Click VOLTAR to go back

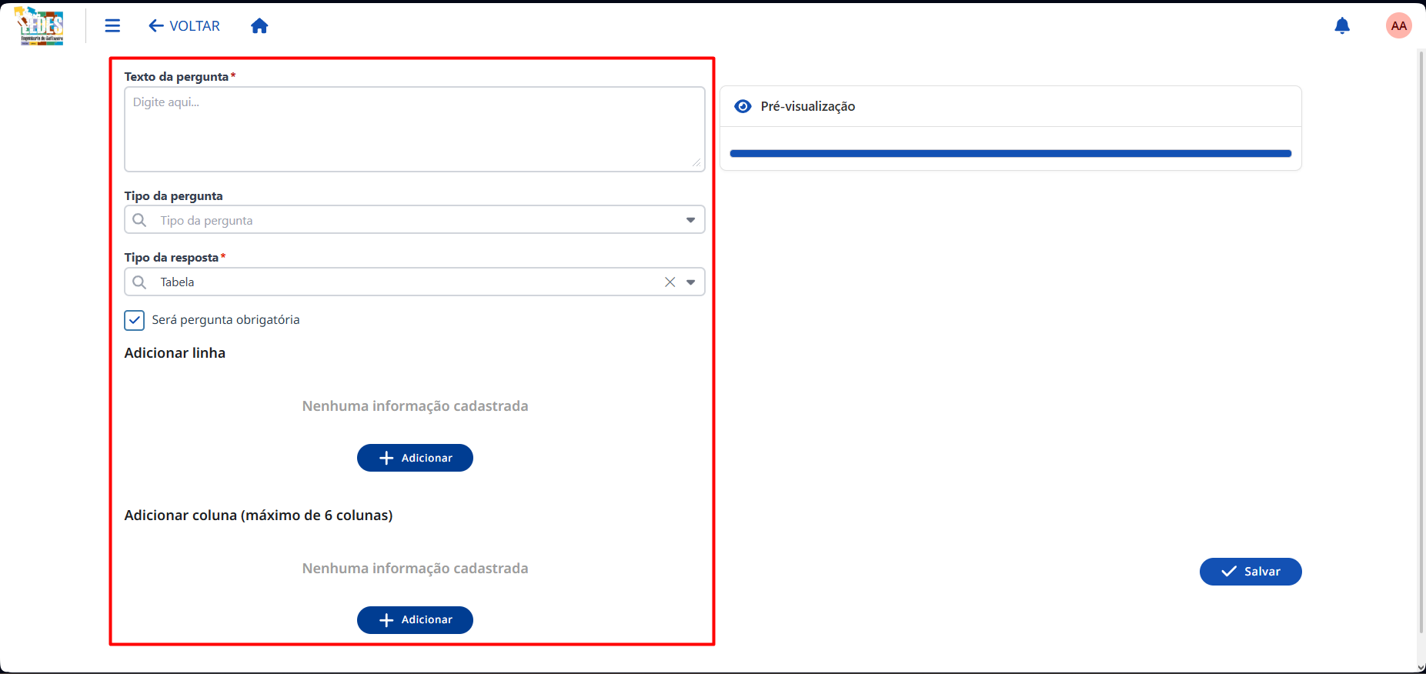coord(184,26)
